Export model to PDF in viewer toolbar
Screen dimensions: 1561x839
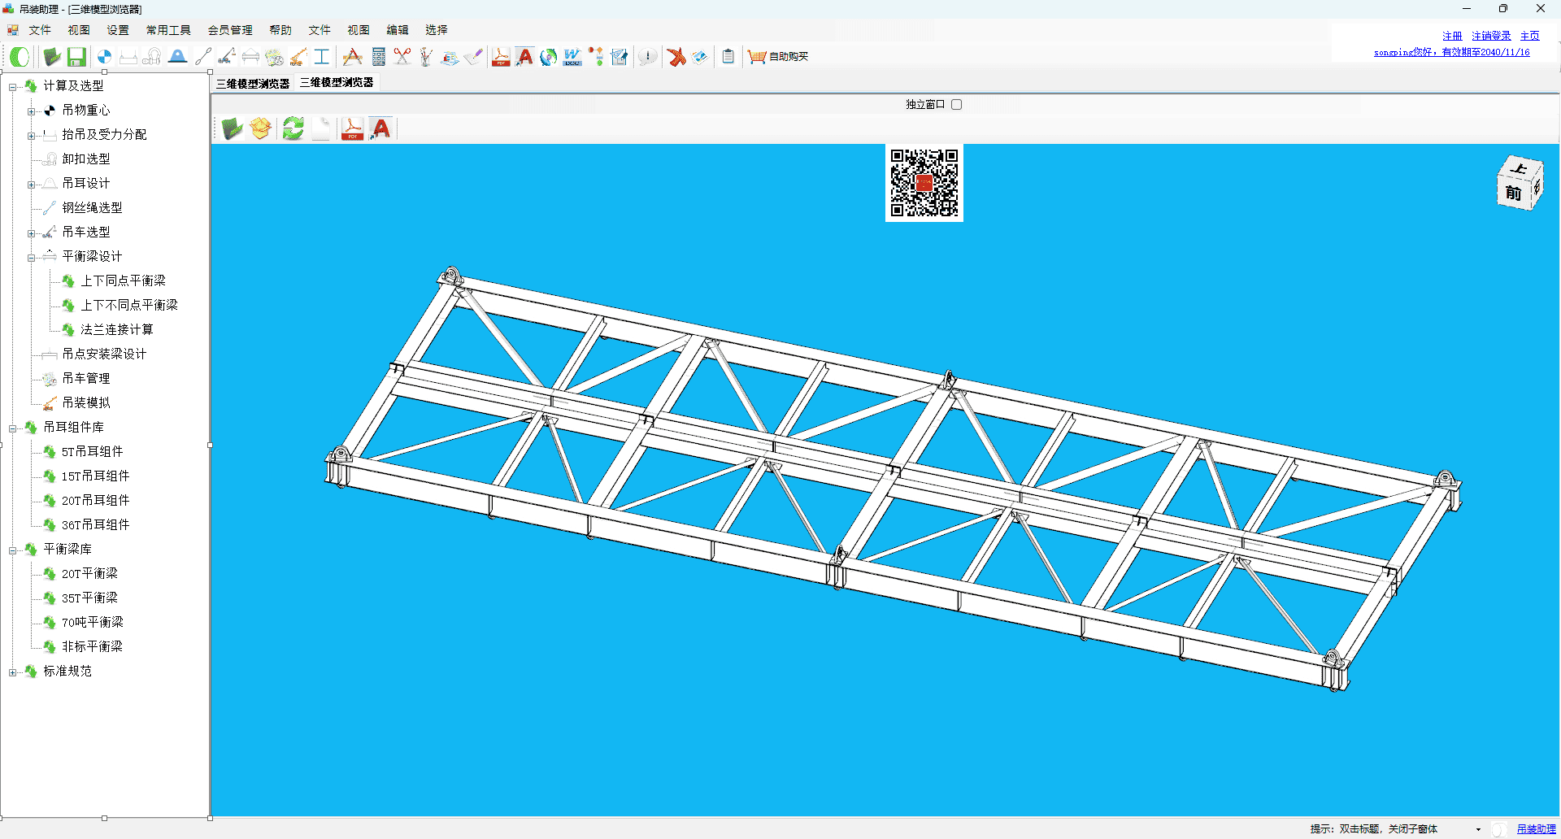pyautogui.click(x=352, y=128)
